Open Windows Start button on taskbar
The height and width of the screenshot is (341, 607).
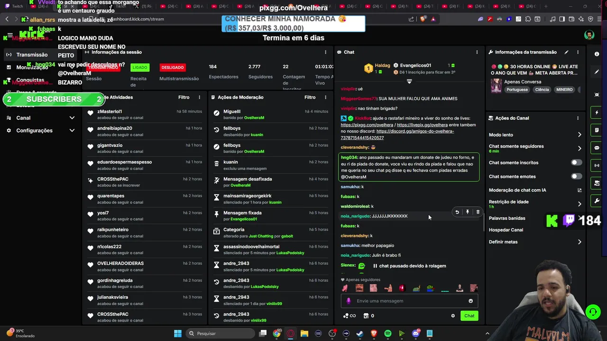pyautogui.click(x=178, y=333)
